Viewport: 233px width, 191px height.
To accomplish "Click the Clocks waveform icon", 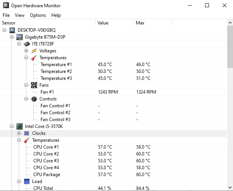I will point(27,133).
